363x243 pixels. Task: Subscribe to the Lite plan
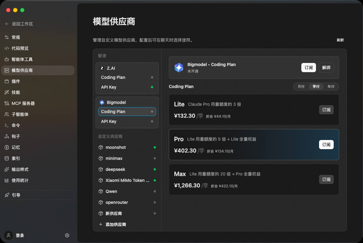pos(326,110)
